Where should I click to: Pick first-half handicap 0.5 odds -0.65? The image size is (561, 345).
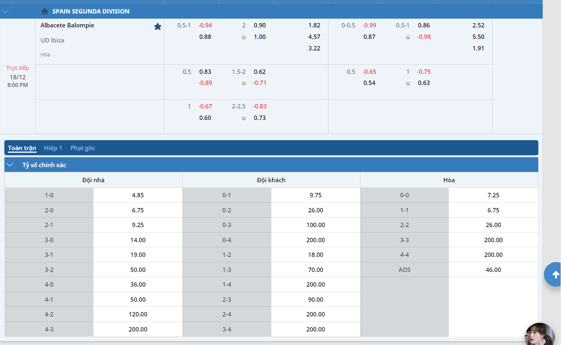369,72
